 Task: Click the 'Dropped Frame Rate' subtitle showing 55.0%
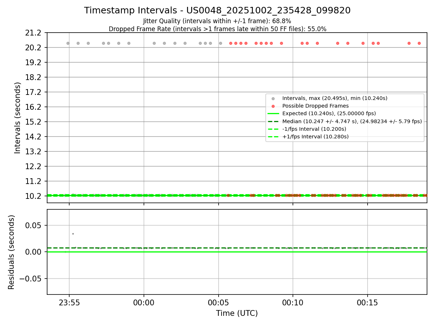pos(217,29)
